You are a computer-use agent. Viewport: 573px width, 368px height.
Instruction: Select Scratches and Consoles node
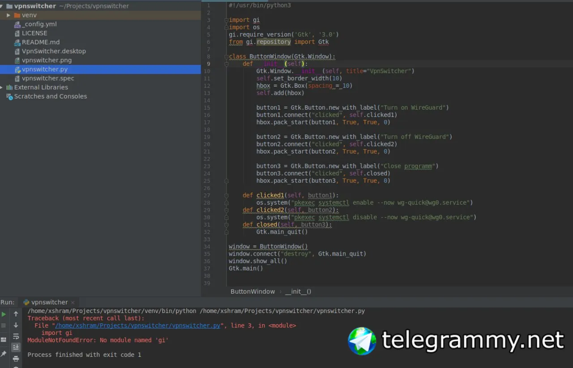[x=51, y=96]
